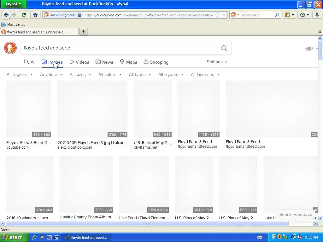Reload the current page
Image resolution: width=323 pixels, height=242 pixels.
coord(24,15)
